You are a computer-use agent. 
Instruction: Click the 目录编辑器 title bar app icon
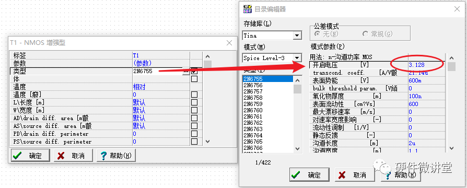point(248,9)
